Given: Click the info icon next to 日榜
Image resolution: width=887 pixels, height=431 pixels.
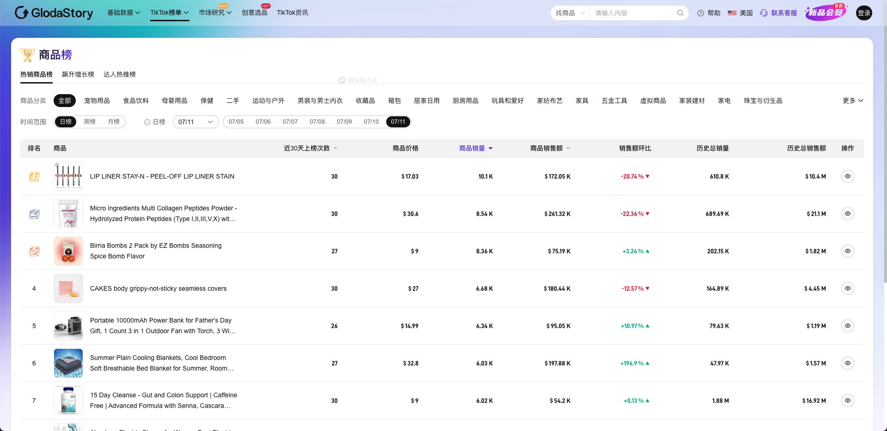Looking at the screenshot, I should click(146, 122).
